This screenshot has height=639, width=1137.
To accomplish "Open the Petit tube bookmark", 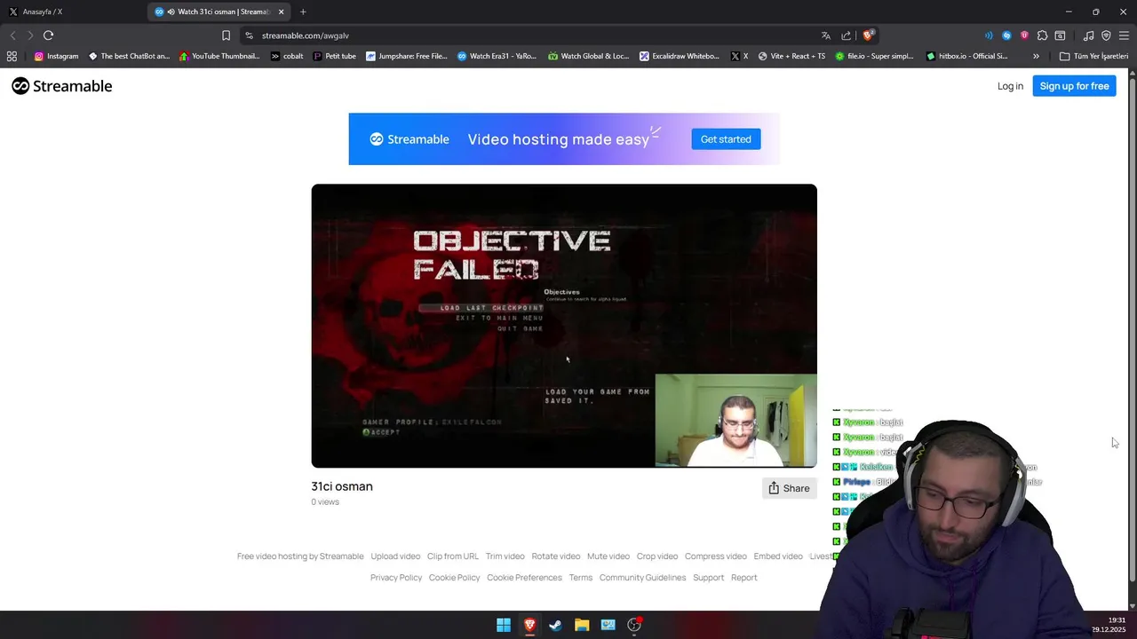I will click(x=334, y=56).
